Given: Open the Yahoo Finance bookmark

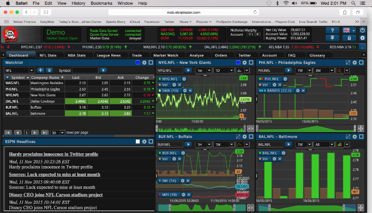Looking at the screenshot, I should coord(24,21).
